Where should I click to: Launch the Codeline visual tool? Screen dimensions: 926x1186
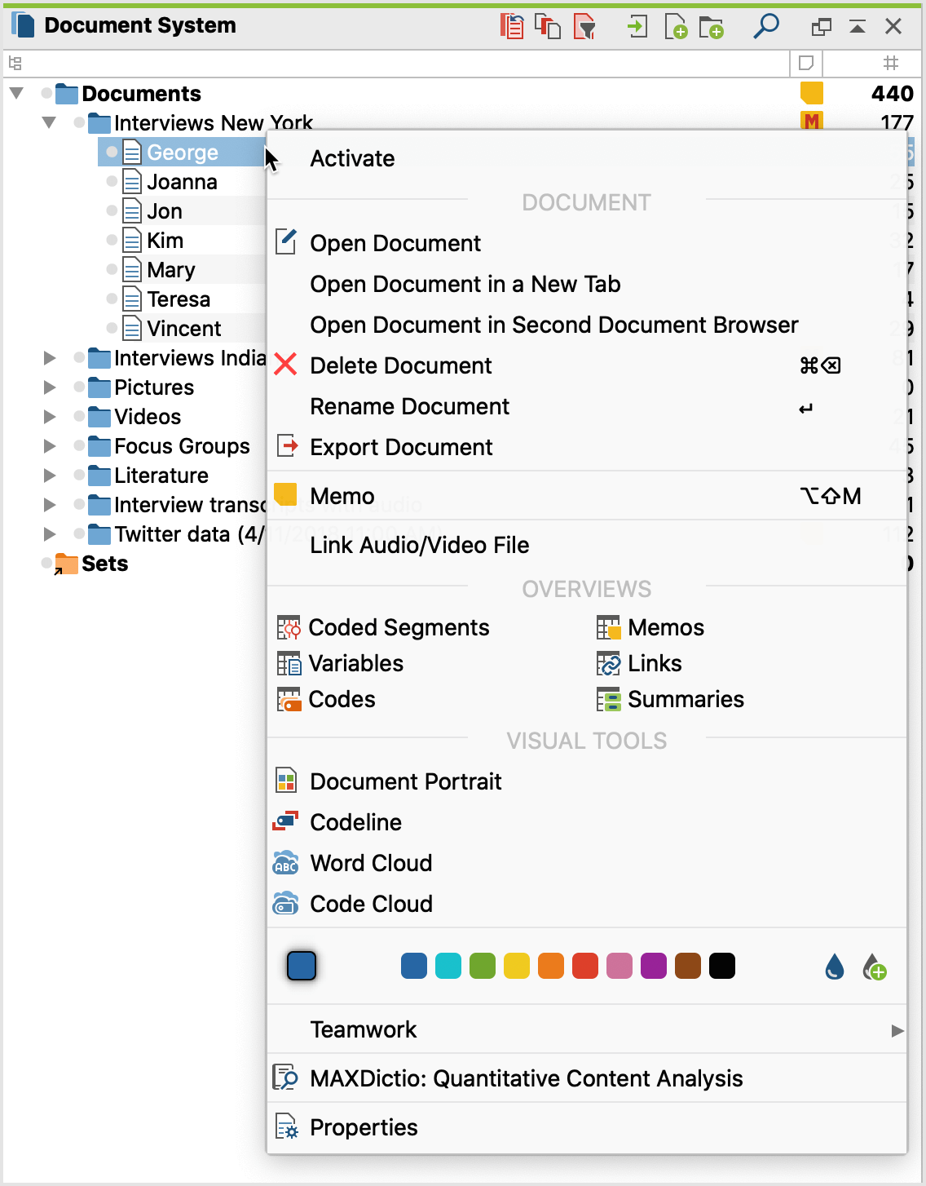(587, 822)
